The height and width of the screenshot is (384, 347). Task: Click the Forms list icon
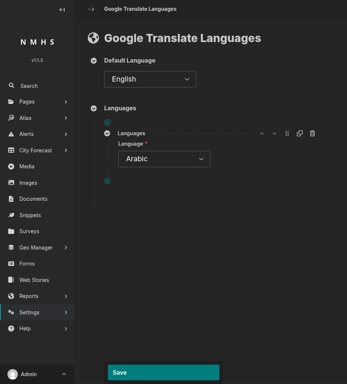point(11,263)
